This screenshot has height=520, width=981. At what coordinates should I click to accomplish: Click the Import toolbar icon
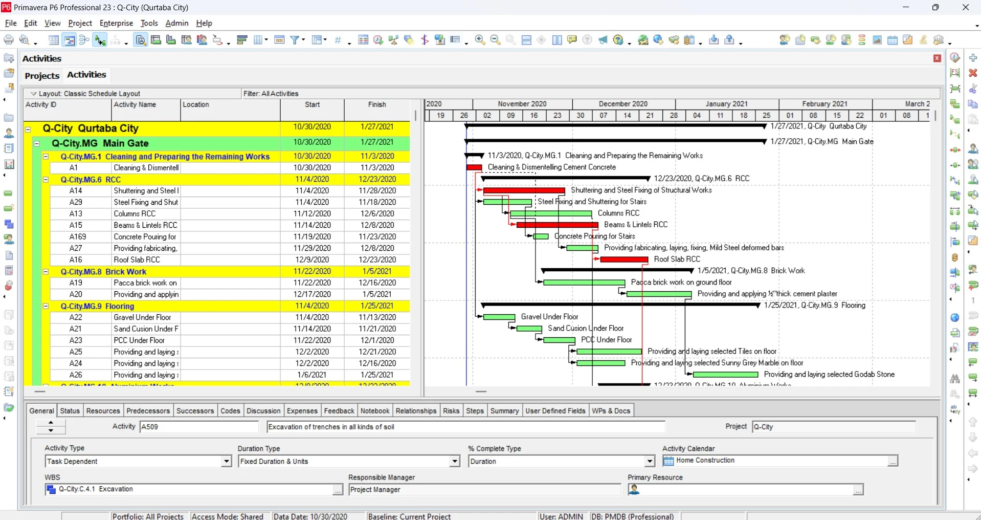pos(714,40)
